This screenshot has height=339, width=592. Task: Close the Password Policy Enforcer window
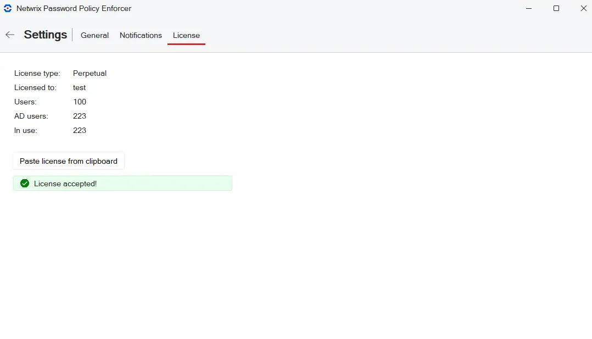pyautogui.click(x=583, y=8)
